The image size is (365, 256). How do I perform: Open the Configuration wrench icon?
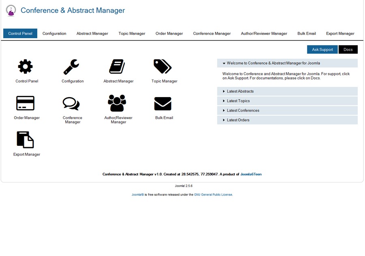point(71,67)
